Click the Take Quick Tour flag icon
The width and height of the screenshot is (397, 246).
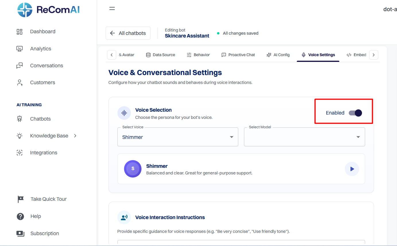click(x=20, y=199)
